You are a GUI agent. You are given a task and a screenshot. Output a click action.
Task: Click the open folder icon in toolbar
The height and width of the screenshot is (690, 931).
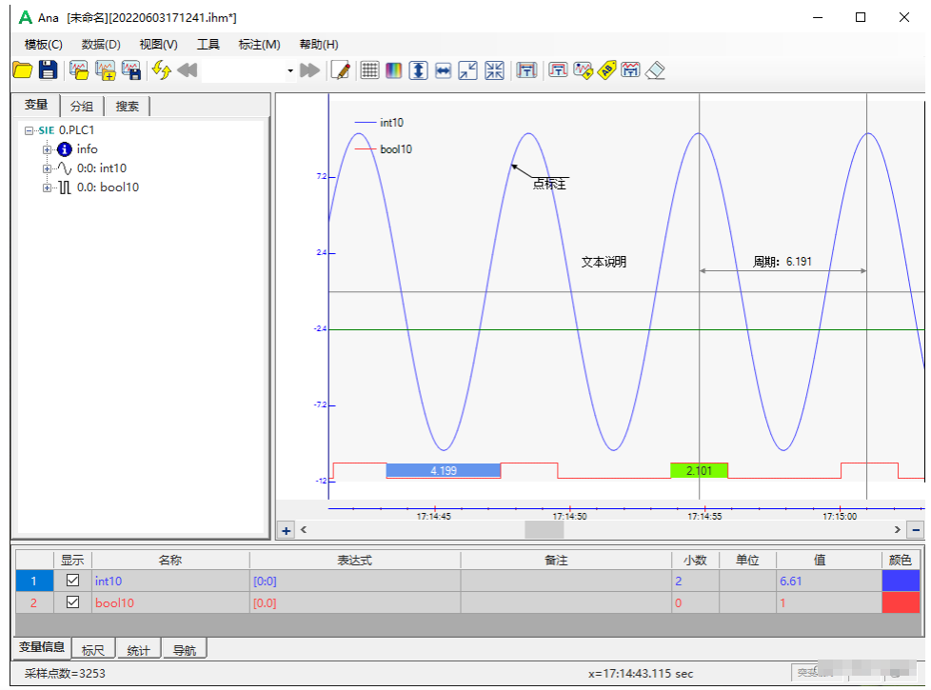tap(22, 70)
